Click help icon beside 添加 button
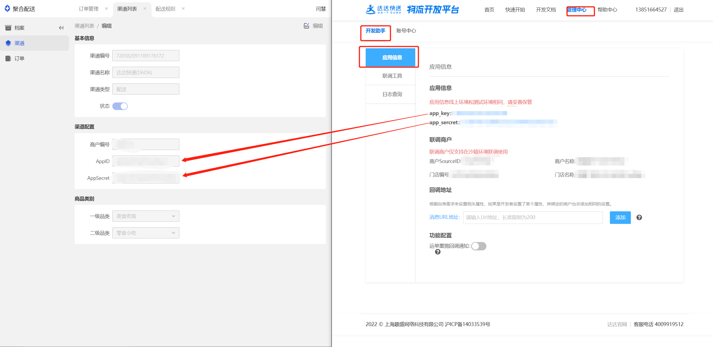 (x=639, y=217)
